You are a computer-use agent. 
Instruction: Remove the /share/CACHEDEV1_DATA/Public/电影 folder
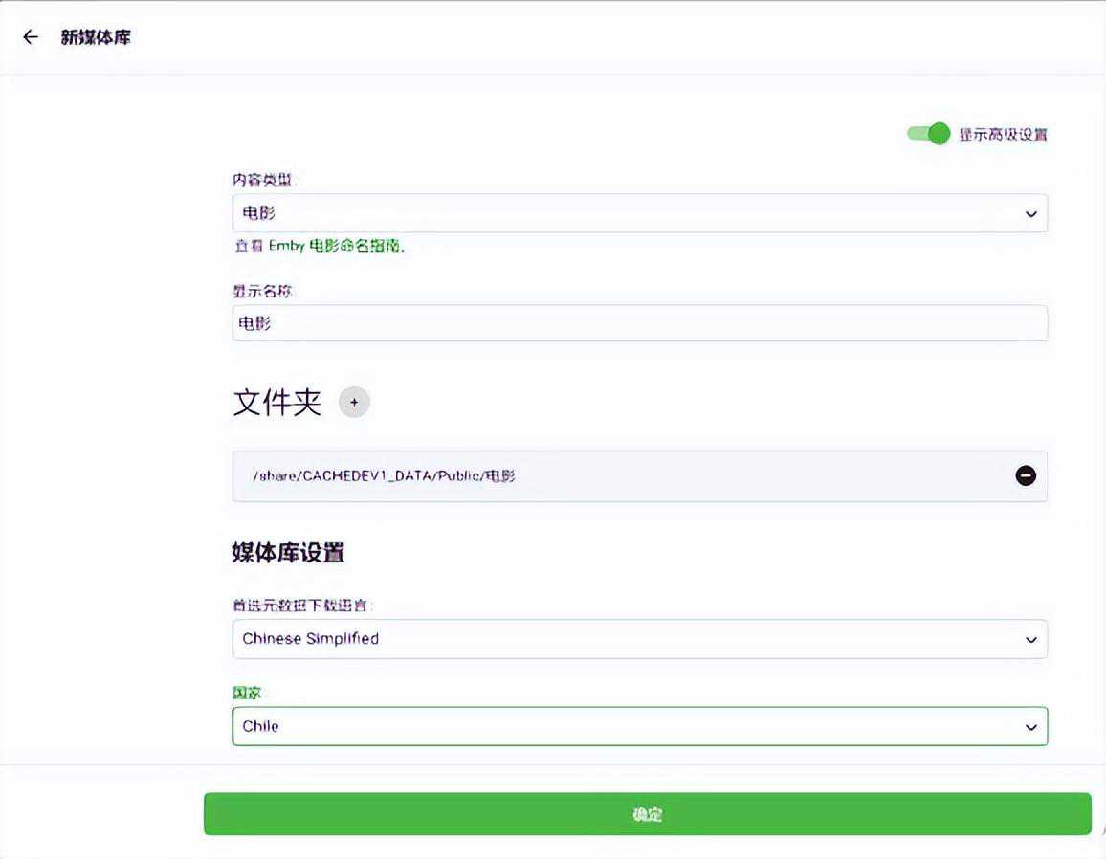[1025, 475]
